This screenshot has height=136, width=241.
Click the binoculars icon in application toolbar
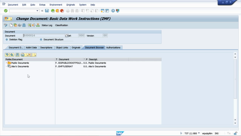(24, 25)
